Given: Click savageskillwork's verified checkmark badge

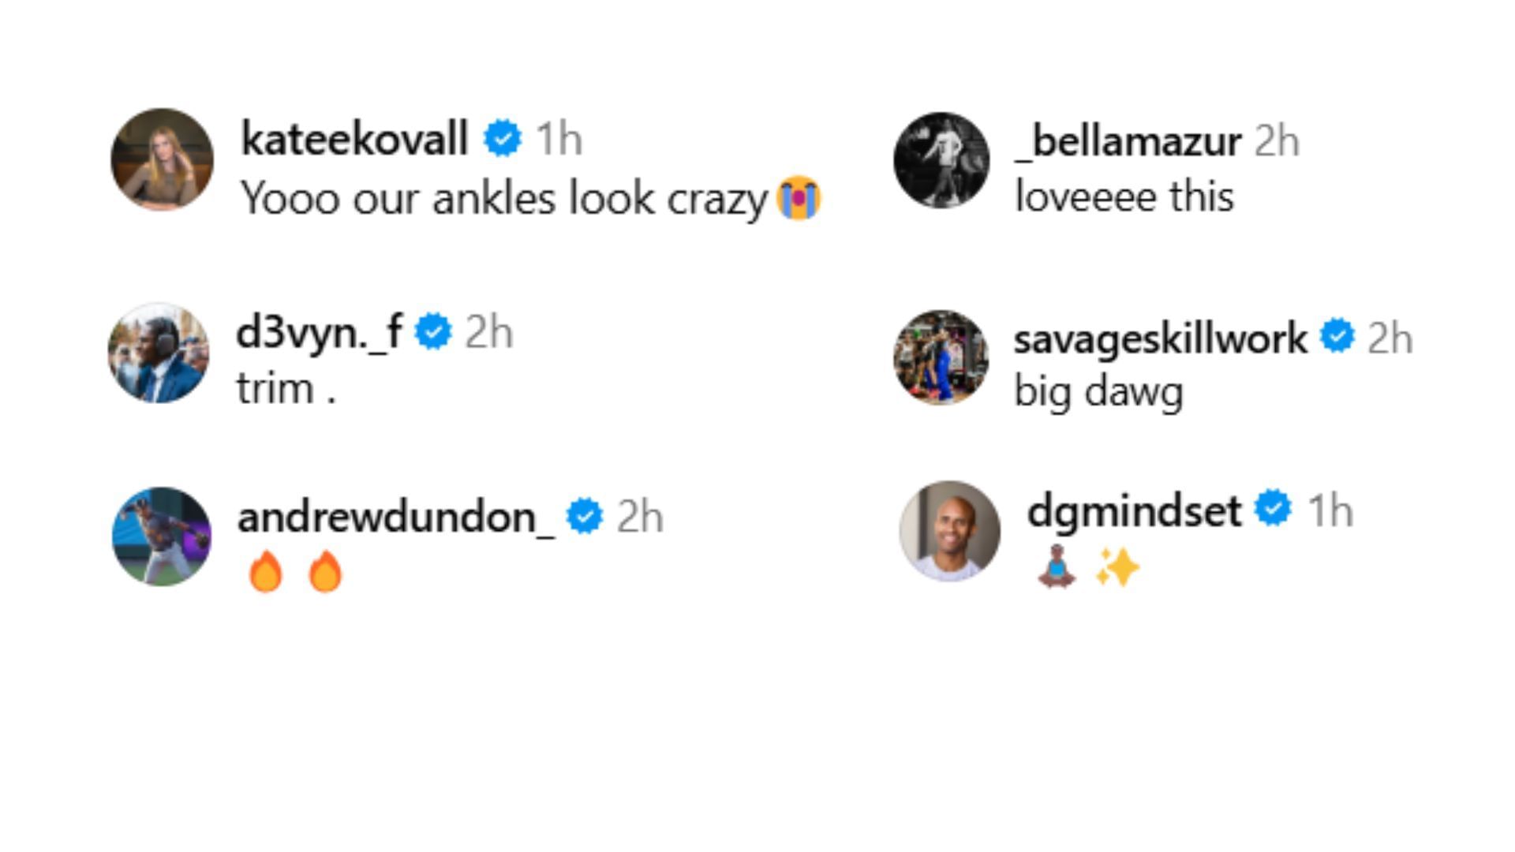Looking at the screenshot, I should click(1337, 336).
